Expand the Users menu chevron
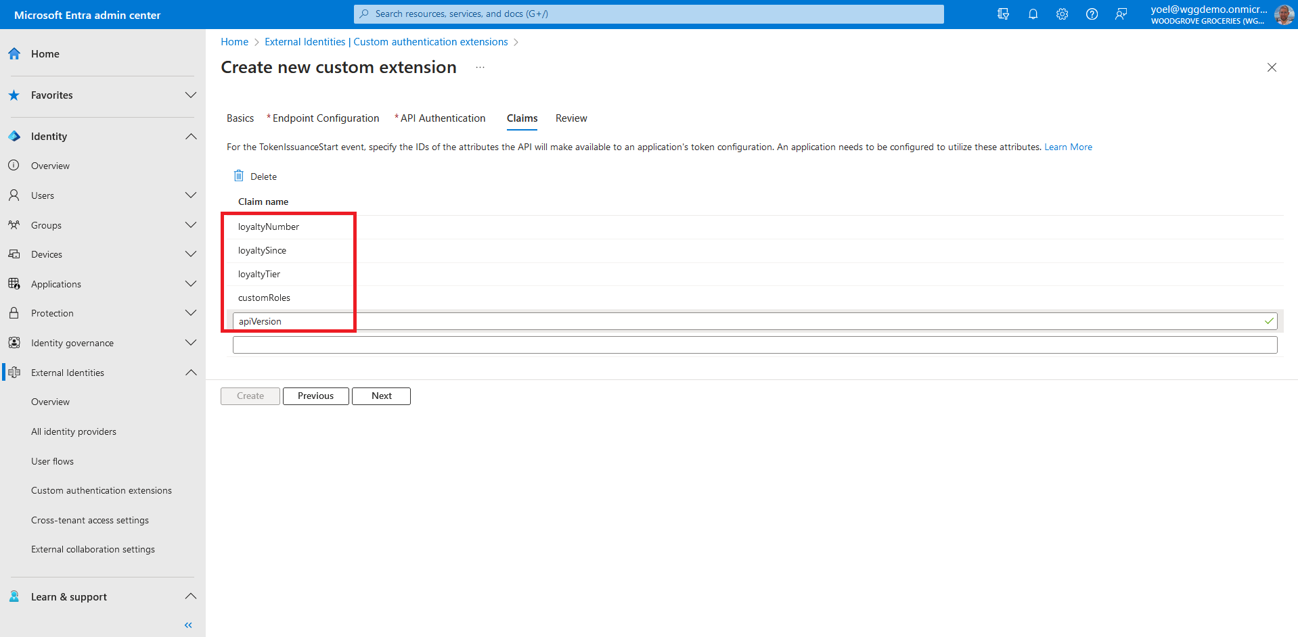1298x637 pixels. pyautogui.click(x=191, y=195)
